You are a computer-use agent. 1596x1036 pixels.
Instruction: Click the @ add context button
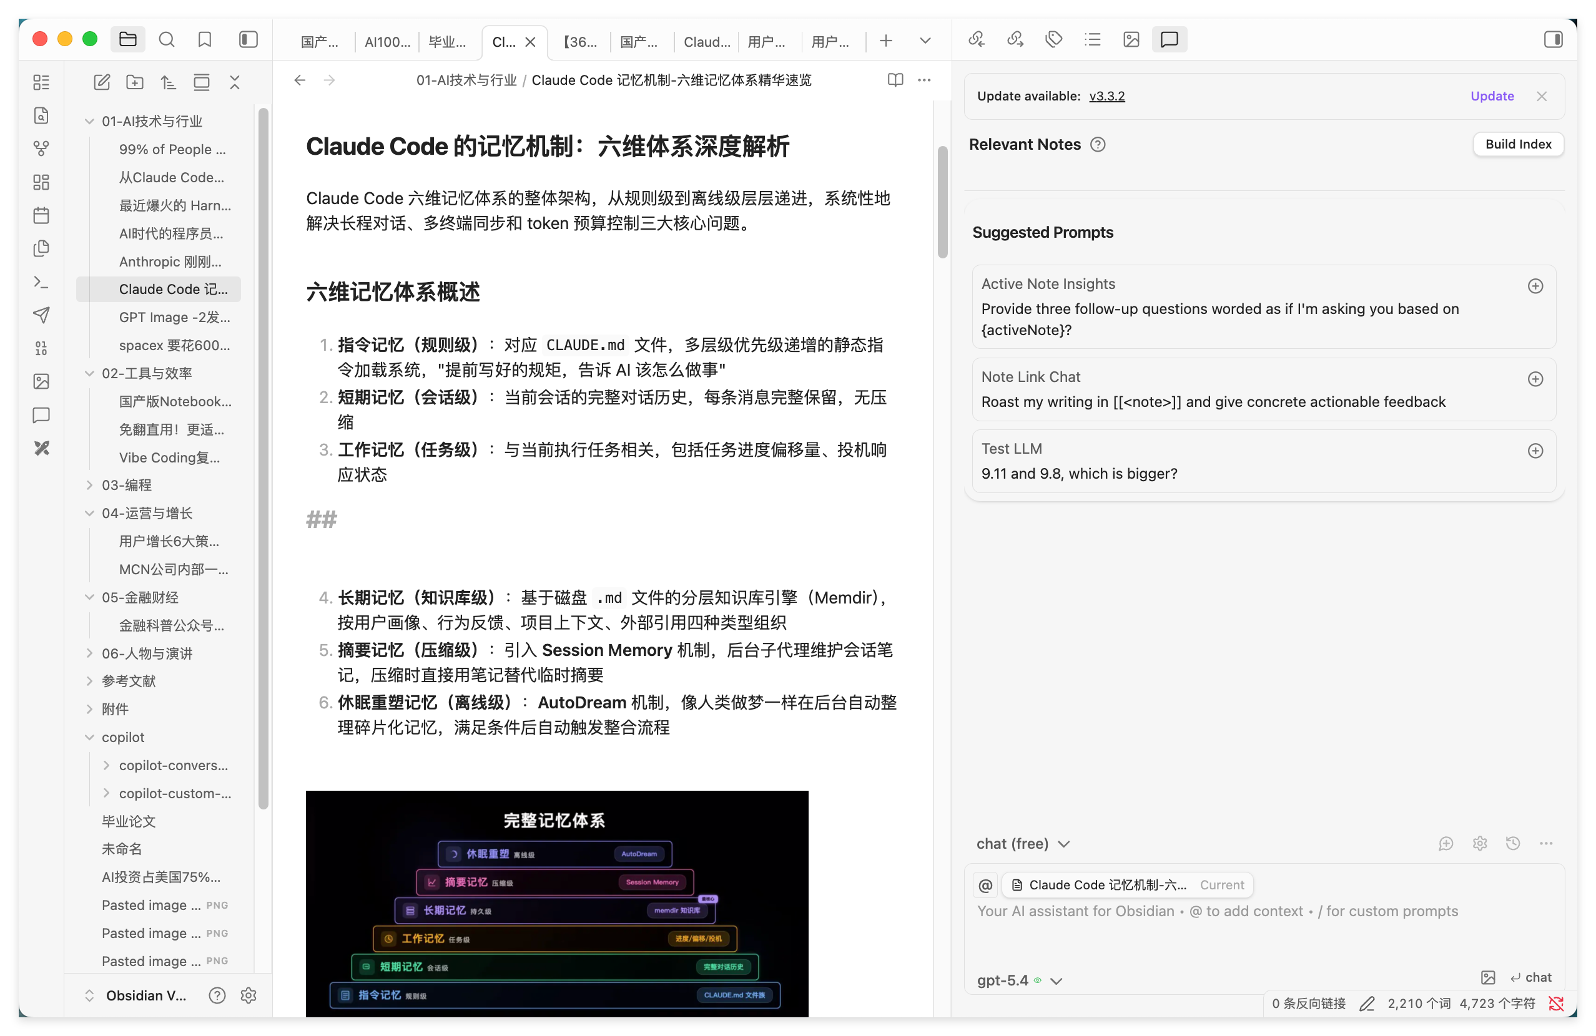[985, 885]
